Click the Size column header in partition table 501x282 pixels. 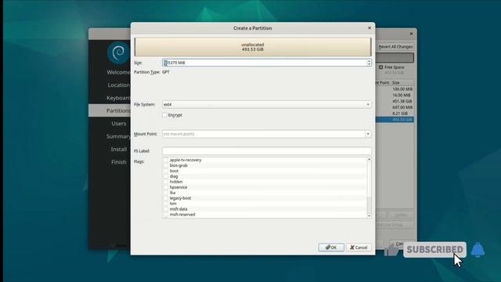[396, 82]
